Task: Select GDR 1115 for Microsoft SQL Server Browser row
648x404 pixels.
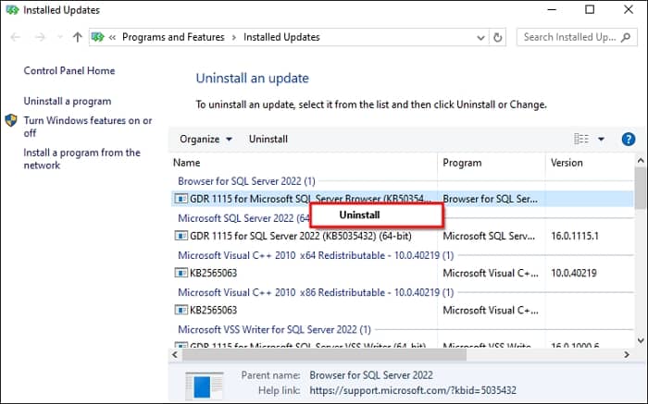Action: [x=402, y=199]
